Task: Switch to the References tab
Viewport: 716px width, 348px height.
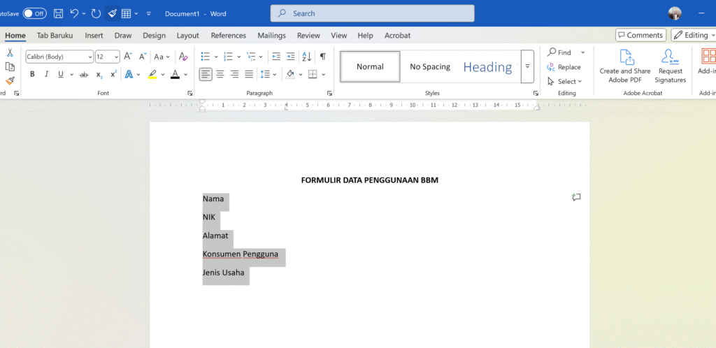Action: [229, 35]
